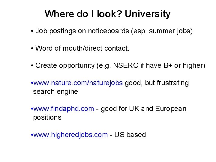The width and height of the screenshot is (216, 162).
Task: Click the "good, but frustrating" text
Action: (x=157, y=83)
